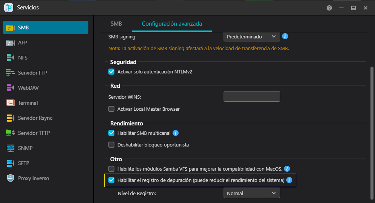Select the Configuración avanzada tab
This screenshot has height=203, width=375.
pos(171,24)
